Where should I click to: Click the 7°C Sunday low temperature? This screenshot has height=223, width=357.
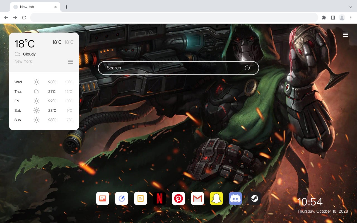69,120
